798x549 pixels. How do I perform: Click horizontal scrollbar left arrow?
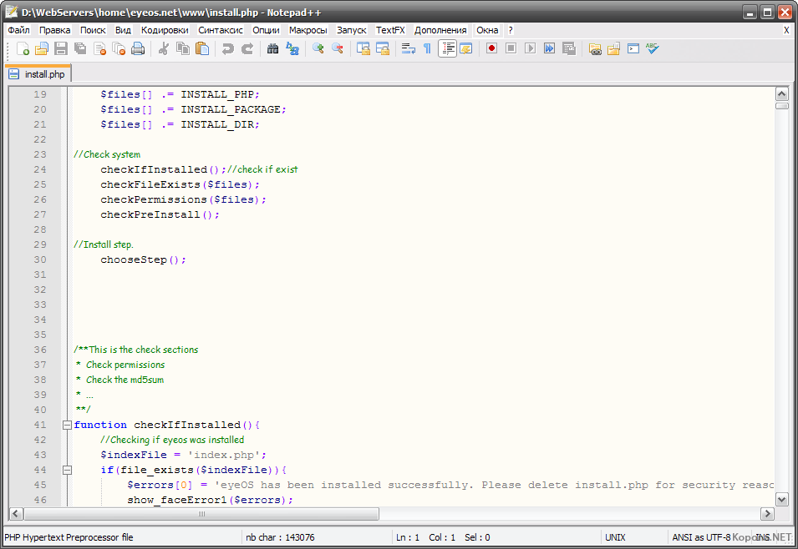[16, 514]
